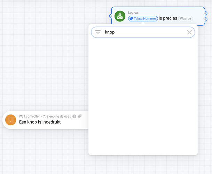
Task: Click the search field containing knop
Action: 143,32
